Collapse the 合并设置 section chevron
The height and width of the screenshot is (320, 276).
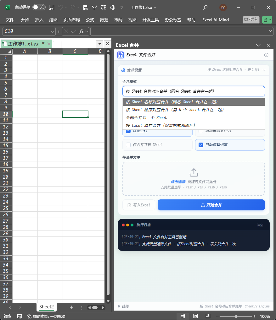pyautogui.click(x=264, y=70)
